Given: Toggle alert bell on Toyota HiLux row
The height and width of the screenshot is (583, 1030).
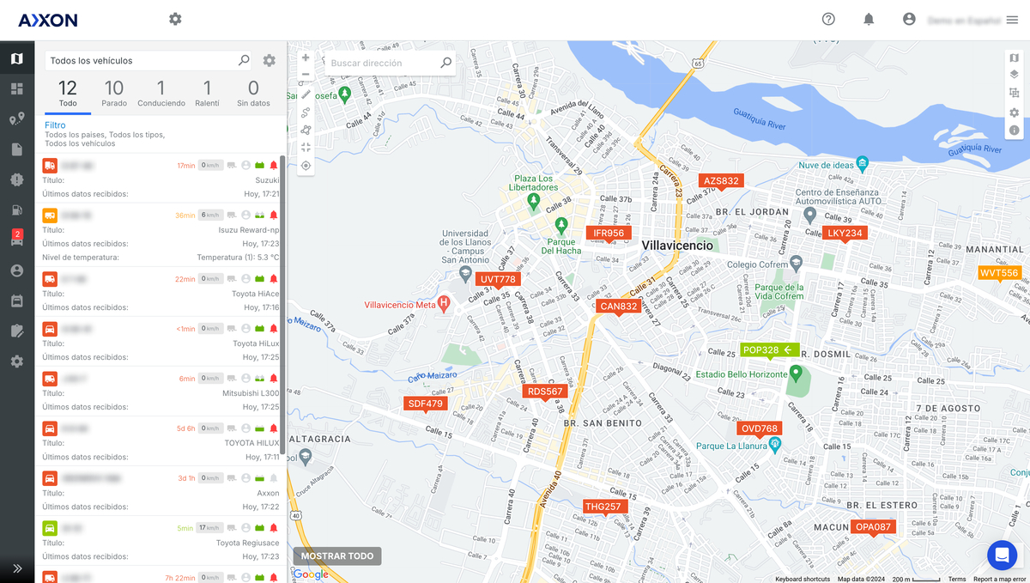Looking at the screenshot, I should click(x=274, y=328).
